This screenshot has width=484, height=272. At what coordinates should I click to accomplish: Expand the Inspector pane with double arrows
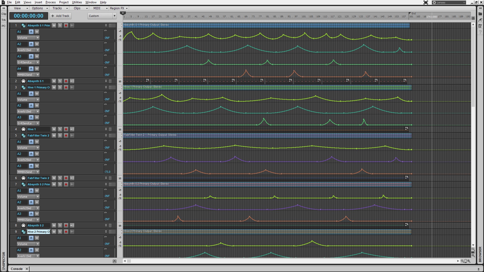[x=4, y=8]
